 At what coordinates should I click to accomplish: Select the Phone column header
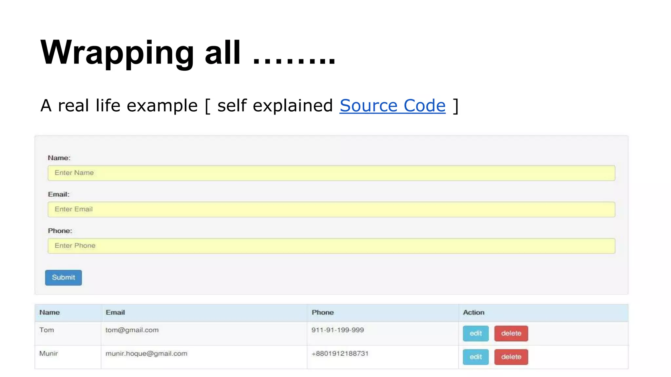pos(322,313)
